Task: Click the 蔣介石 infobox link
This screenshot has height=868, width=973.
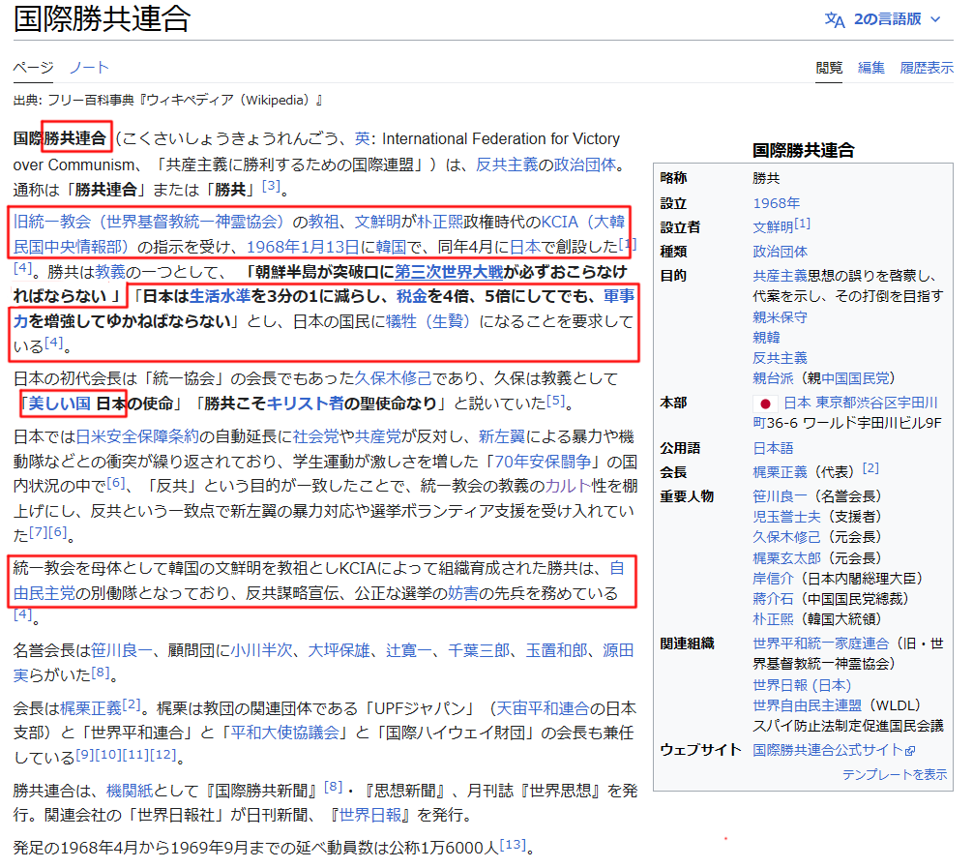Action: [x=773, y=599]
